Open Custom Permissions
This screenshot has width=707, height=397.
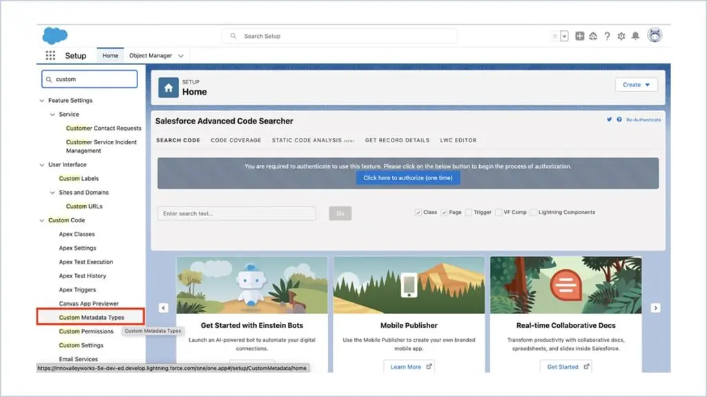pos(86,331)
